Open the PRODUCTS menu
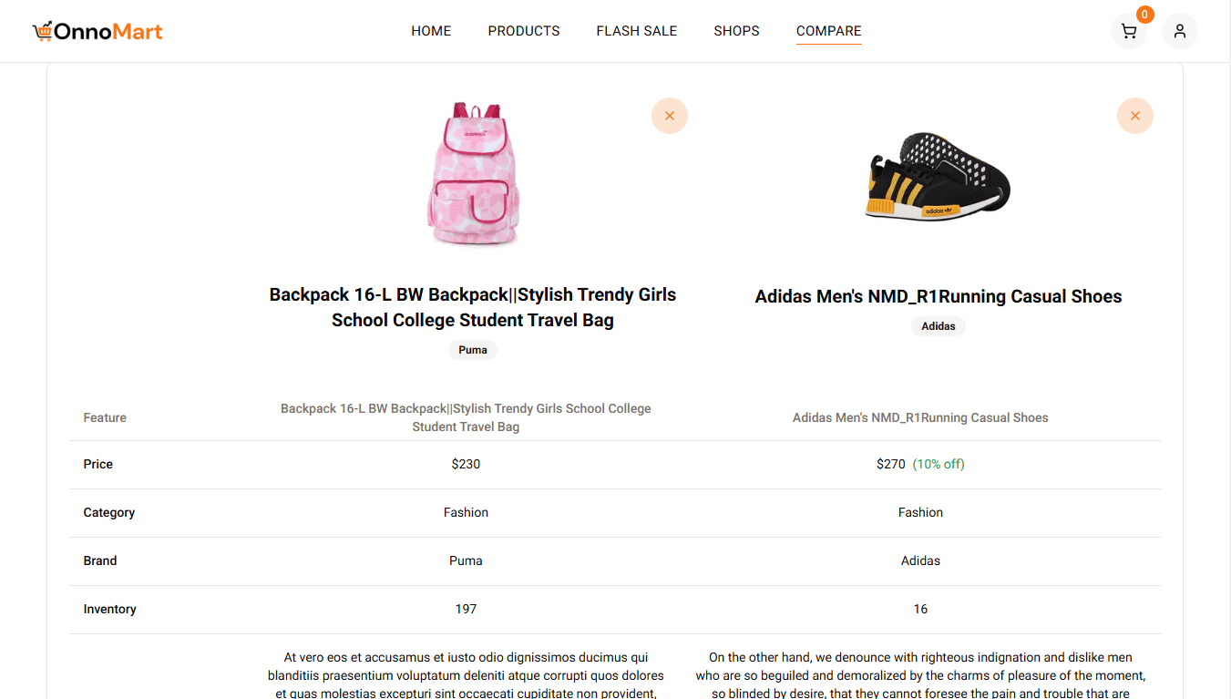The image size is (1231, 699). coord(523,30)
